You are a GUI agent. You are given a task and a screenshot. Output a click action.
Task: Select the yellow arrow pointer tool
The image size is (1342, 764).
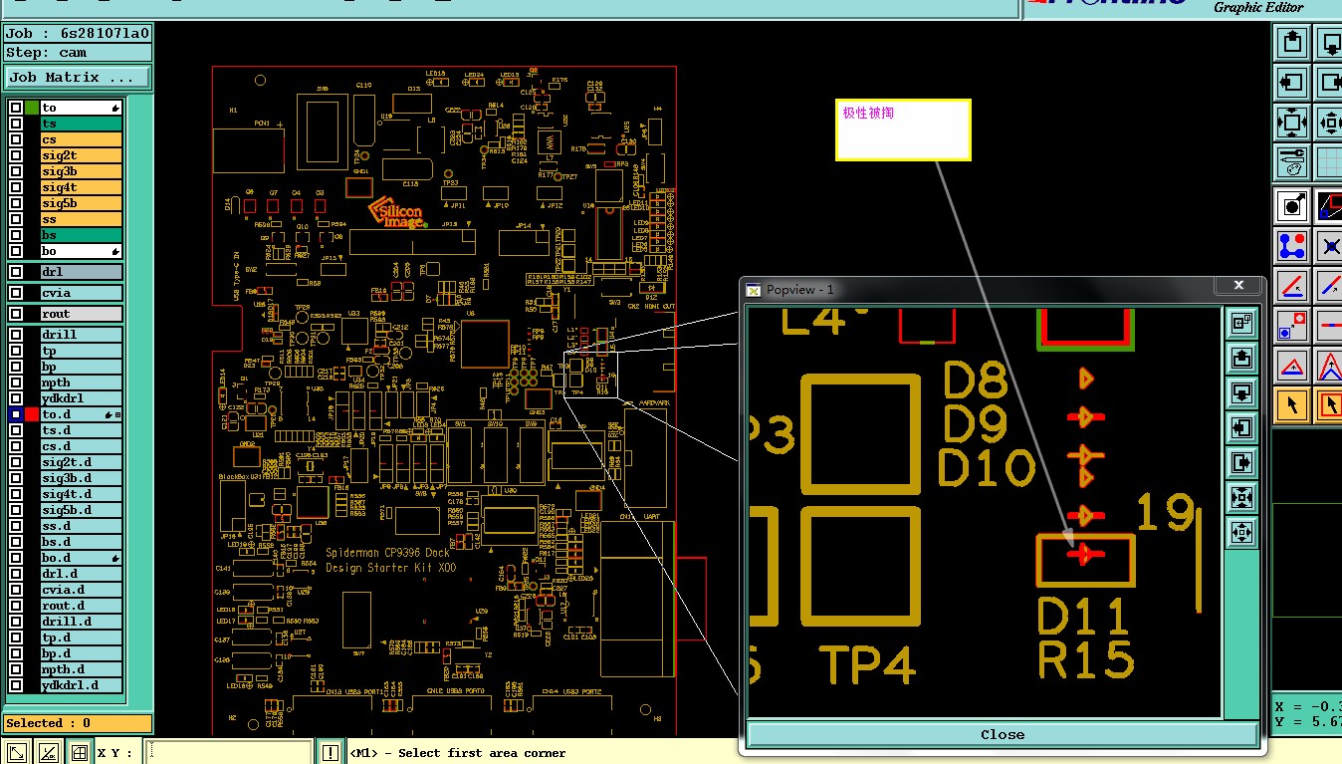pos(1292,404)
